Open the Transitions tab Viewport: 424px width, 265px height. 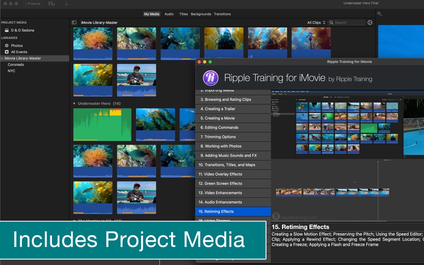[222, 14]
